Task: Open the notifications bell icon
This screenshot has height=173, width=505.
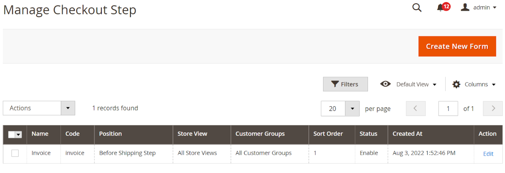Action: tap(440, 8)
